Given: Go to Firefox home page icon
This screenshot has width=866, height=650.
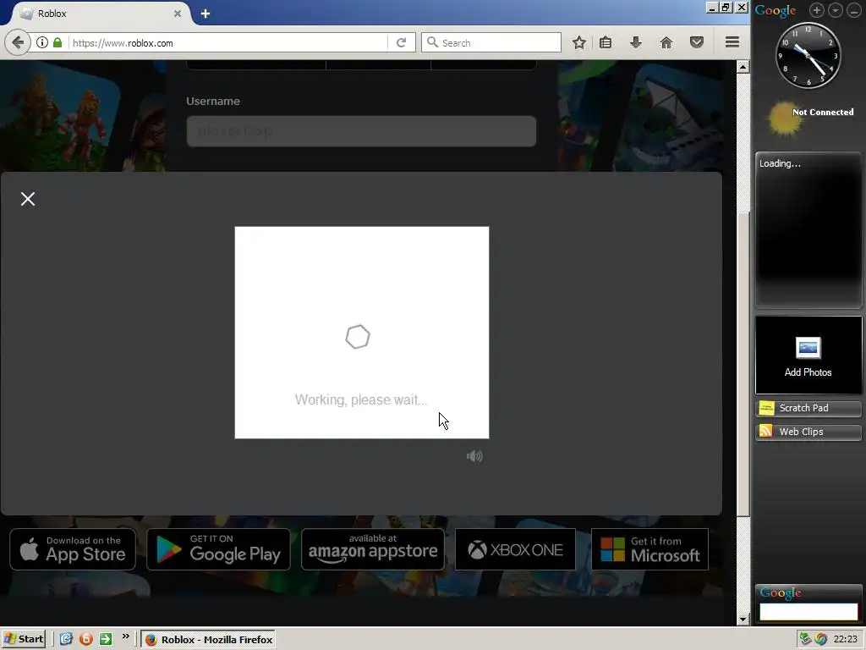Looking at the screenshot, I should coord(666,42).
